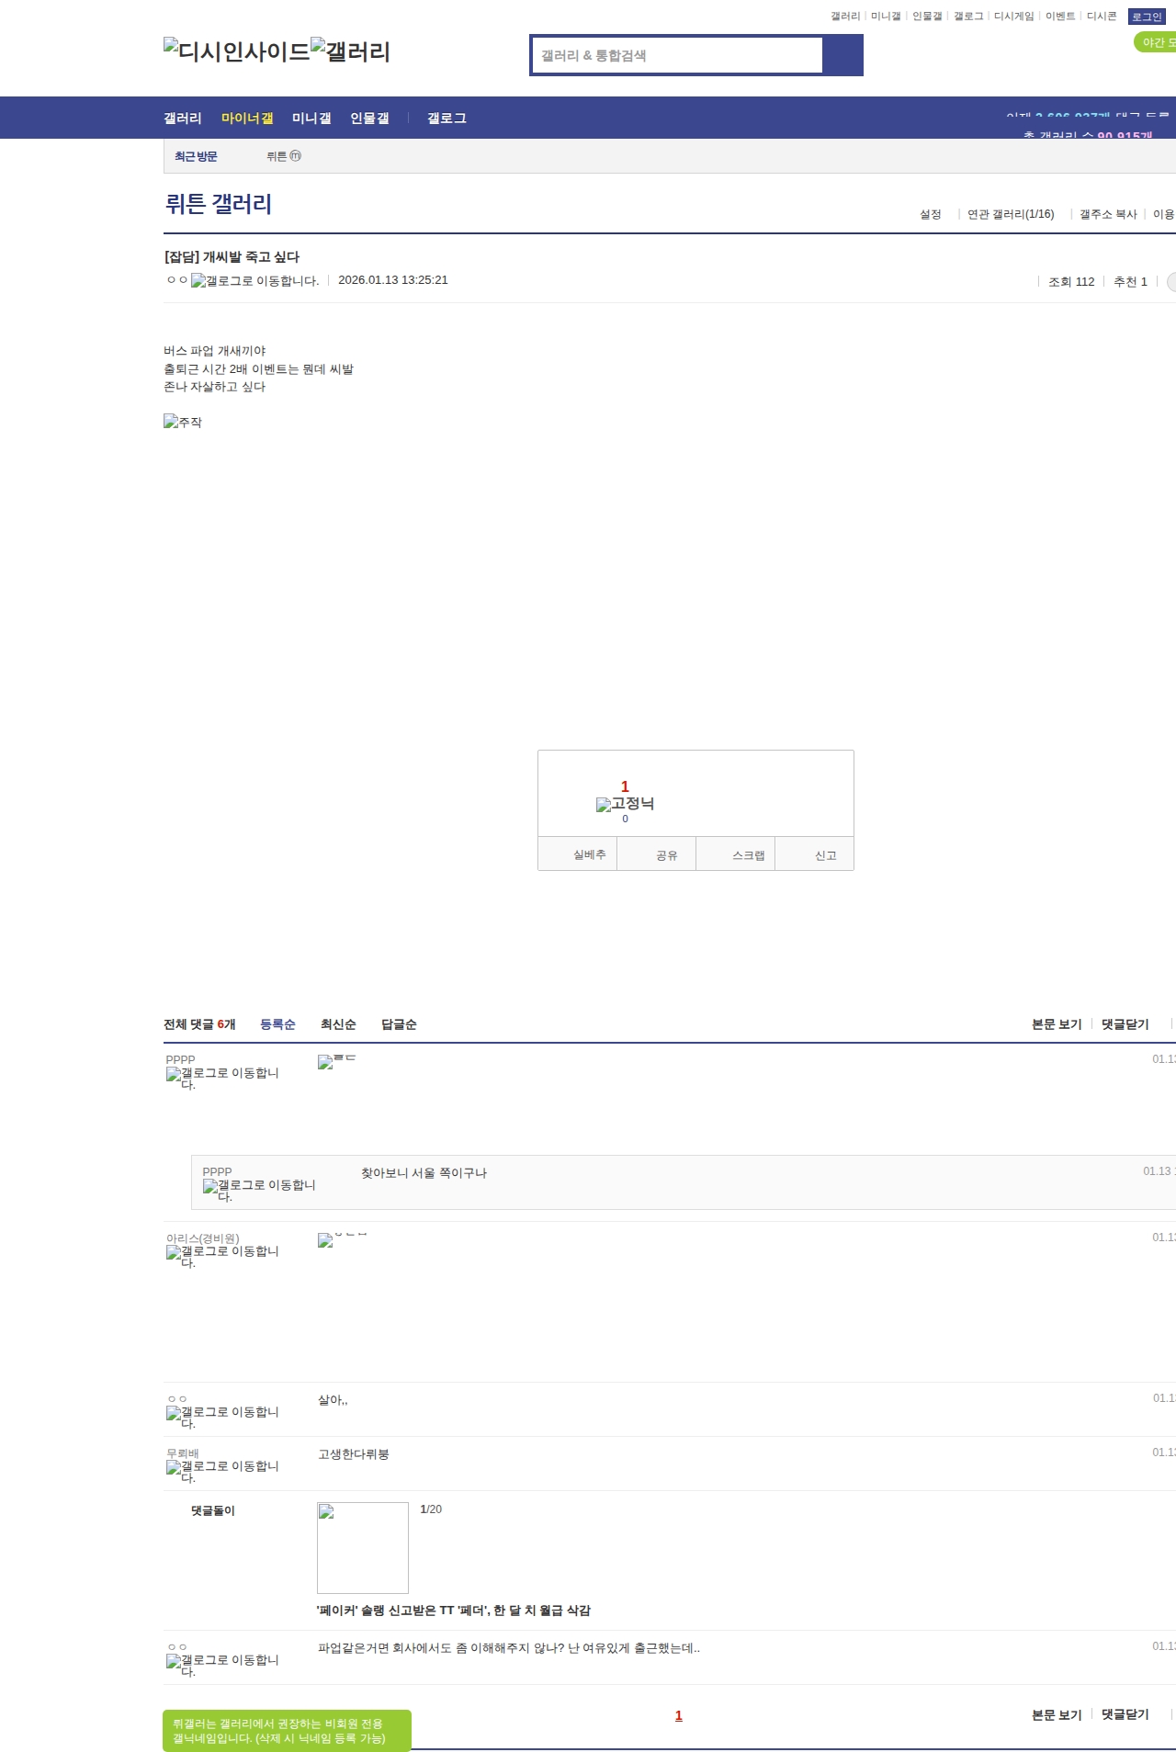Collapse comments with bottom 댓글닫기
Viewport: 1176px width, 1752px height.
pos(1125,1714)
